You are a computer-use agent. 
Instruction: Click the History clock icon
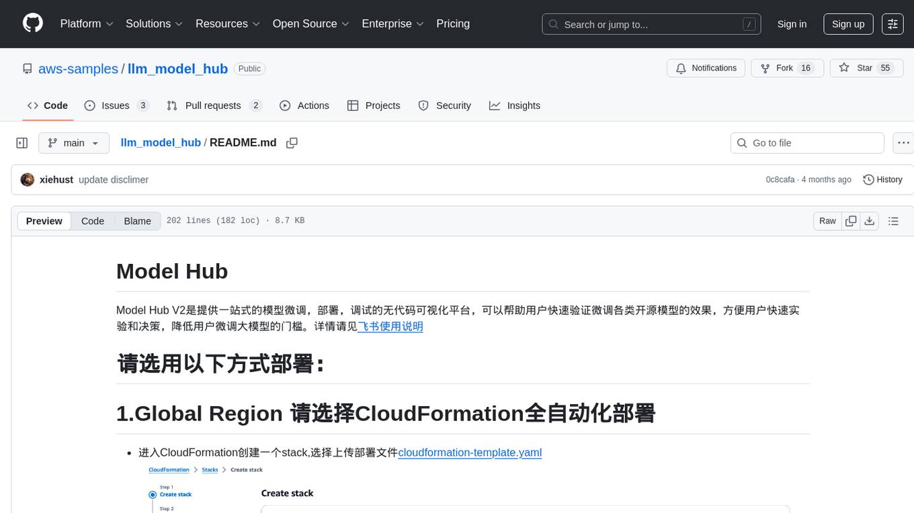pyautogui.click(x=868, y=179)
